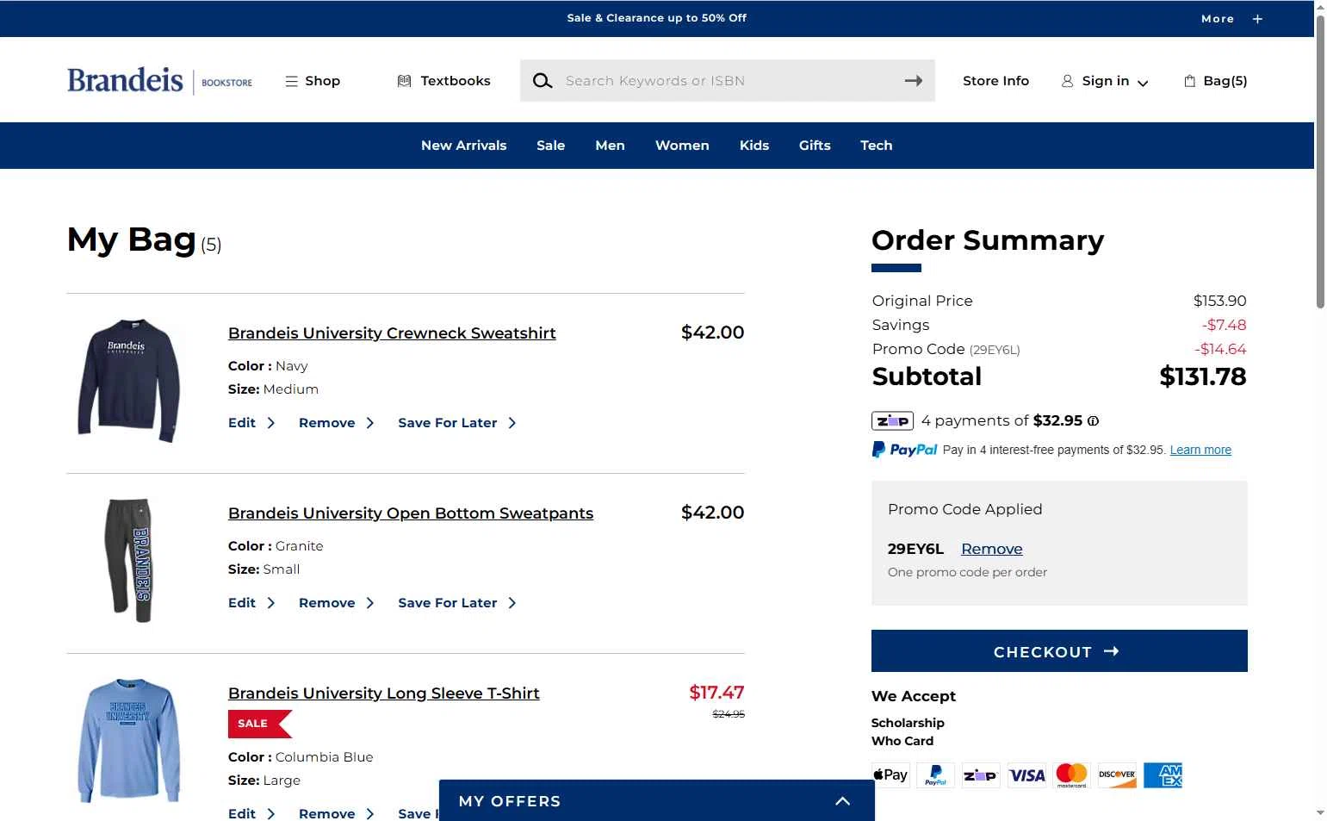Remove the Long Sleeve T-Shirt from bag
The width and height of the screenshot is (1327, 821).
(x=336, y=813)
